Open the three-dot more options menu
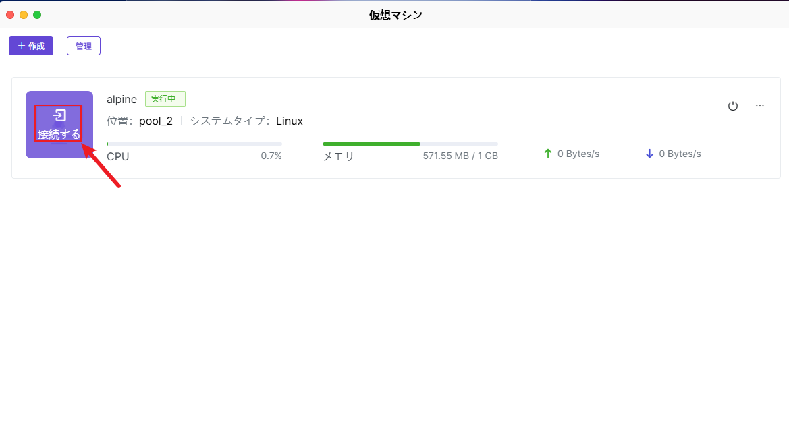Screen dimensions: 789x426 pos(760,106)
